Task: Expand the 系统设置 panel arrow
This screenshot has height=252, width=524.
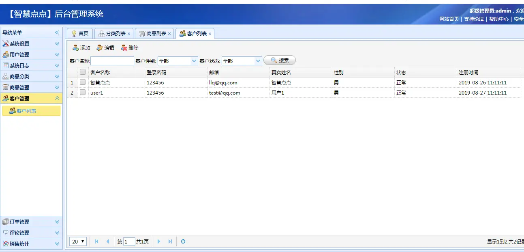Action: tap(57, 43)
